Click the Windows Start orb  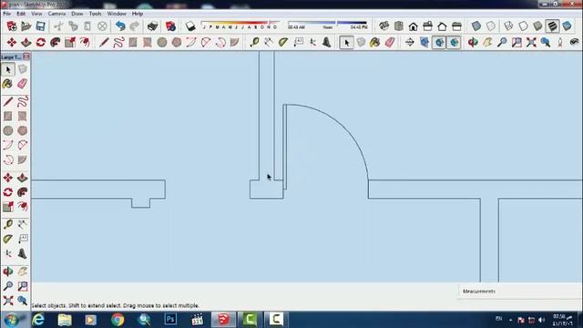pos(11,320)
